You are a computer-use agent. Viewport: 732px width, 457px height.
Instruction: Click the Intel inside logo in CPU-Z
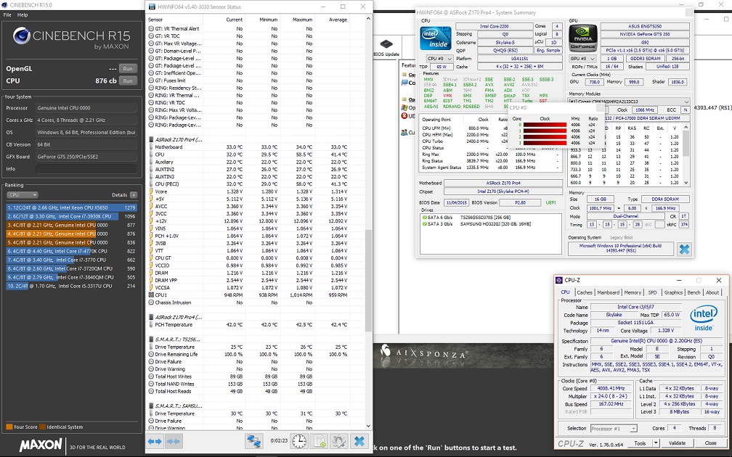pyautogui.click(x=703, y=319)
